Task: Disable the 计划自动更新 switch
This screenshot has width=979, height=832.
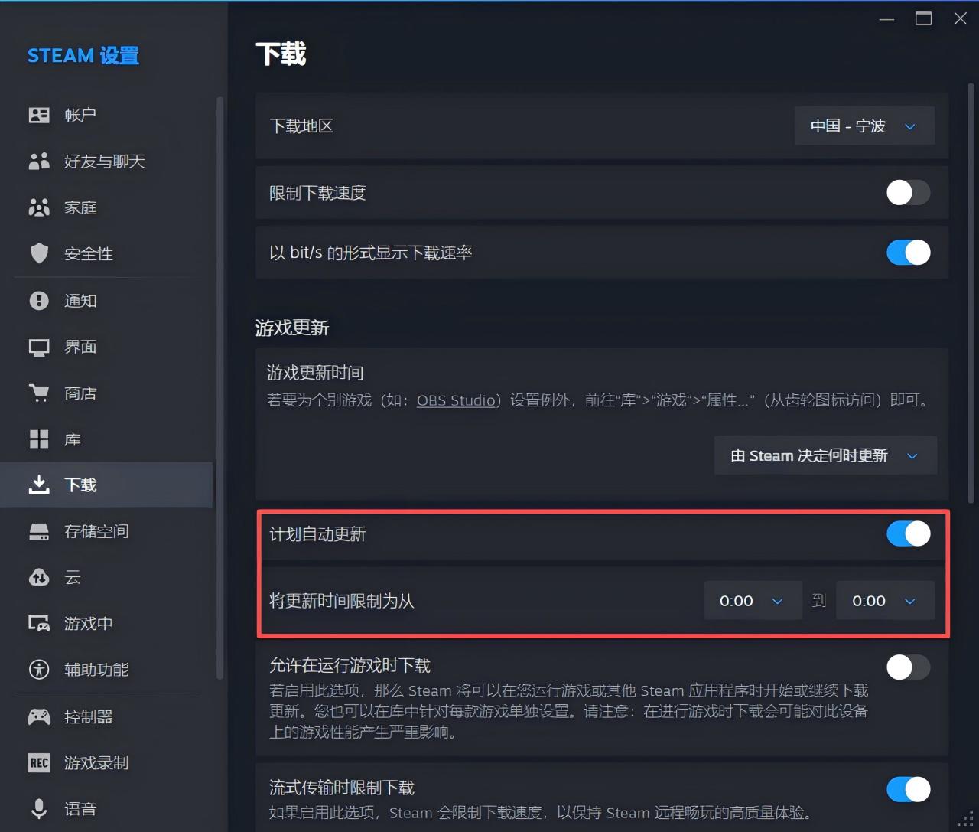Action: [909, 533]
